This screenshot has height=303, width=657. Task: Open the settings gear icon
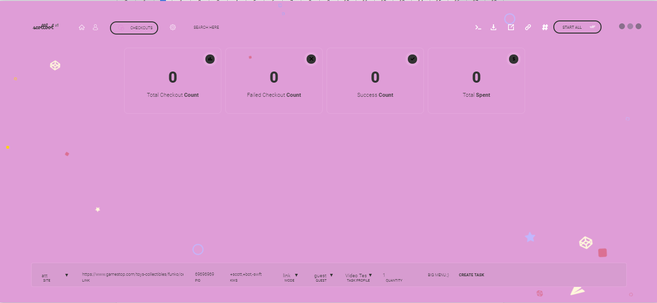pyautogui.click(x=173, y=28)
